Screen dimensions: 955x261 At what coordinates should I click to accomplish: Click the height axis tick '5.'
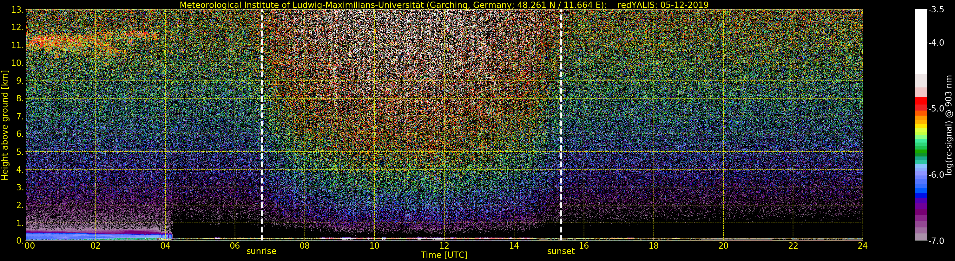(x=20, y=152)
